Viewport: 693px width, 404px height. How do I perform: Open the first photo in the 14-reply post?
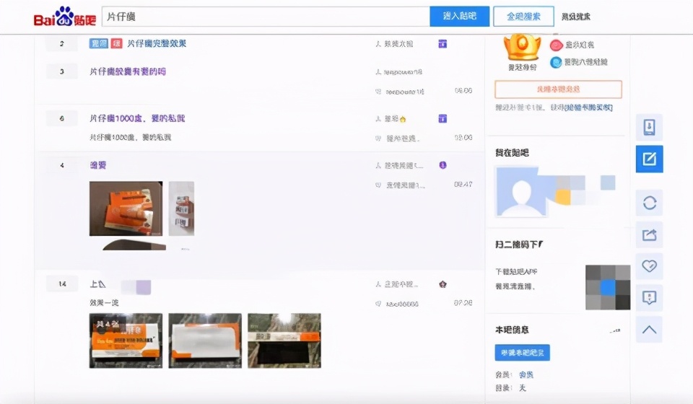(x=126, y=341)
